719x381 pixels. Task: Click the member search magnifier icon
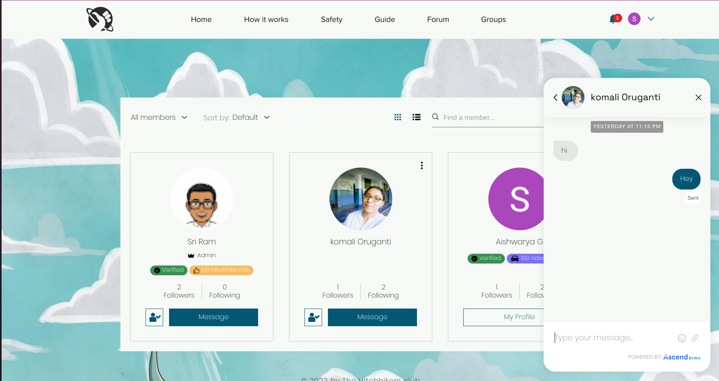(x=435, y=117)
